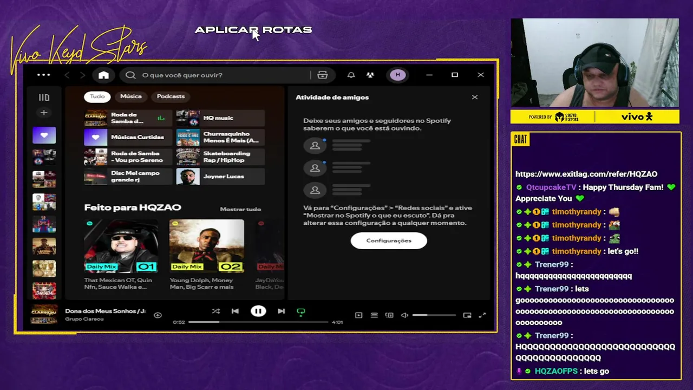Viewport: 693px width, 390px height.
Task: Open 'HQ music' playlist tile
Action: [x=220, y=118]
